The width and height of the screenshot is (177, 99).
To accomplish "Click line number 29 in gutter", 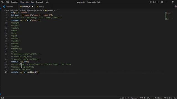I will [6, 72].
